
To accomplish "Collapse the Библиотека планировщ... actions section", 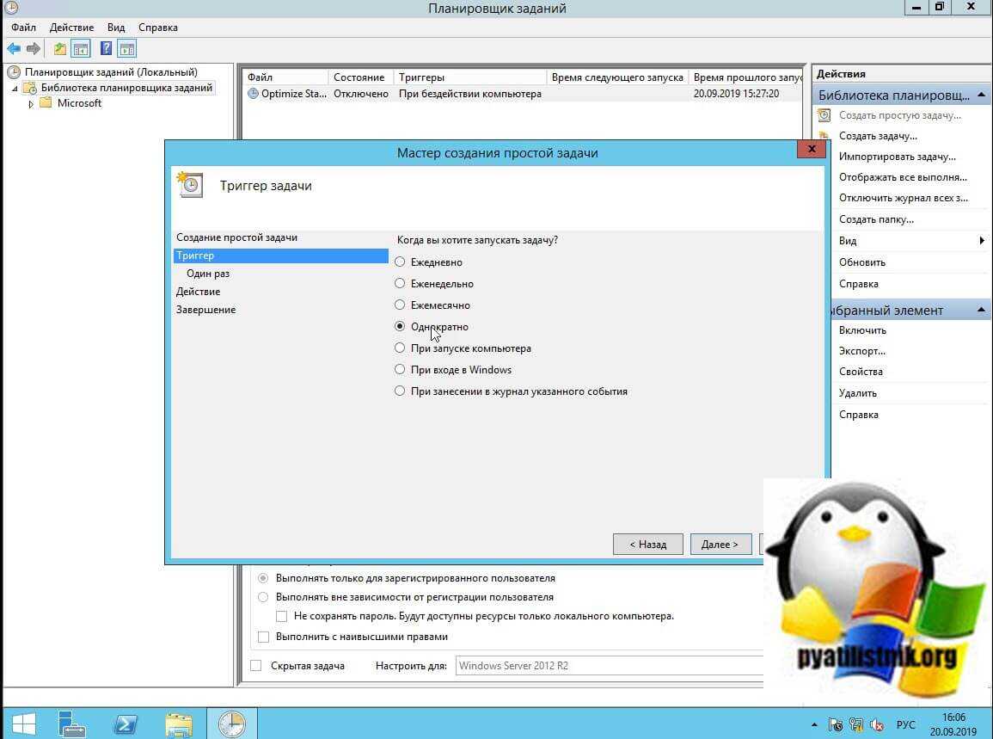I will [981, 95].
